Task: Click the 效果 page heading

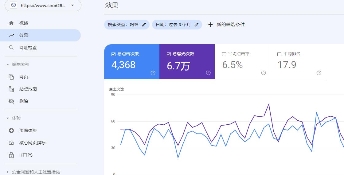Action: coord(112,5)
